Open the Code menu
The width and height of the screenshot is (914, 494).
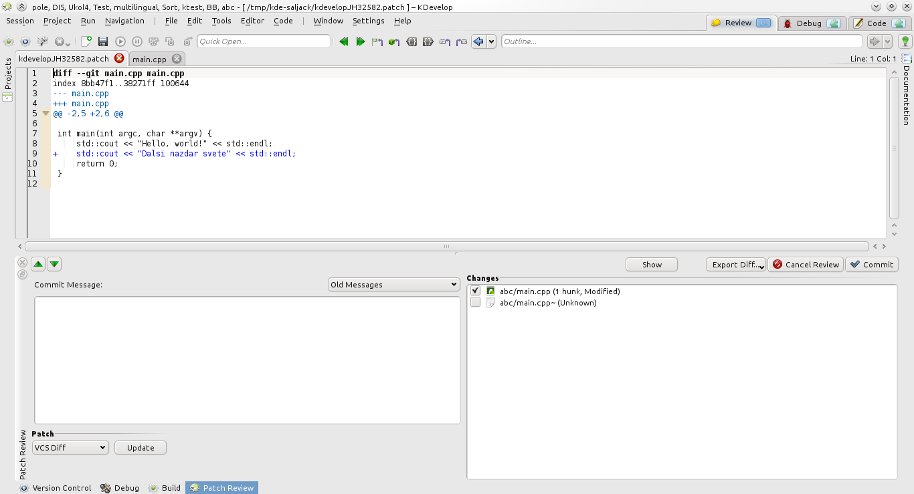point(283,21)
